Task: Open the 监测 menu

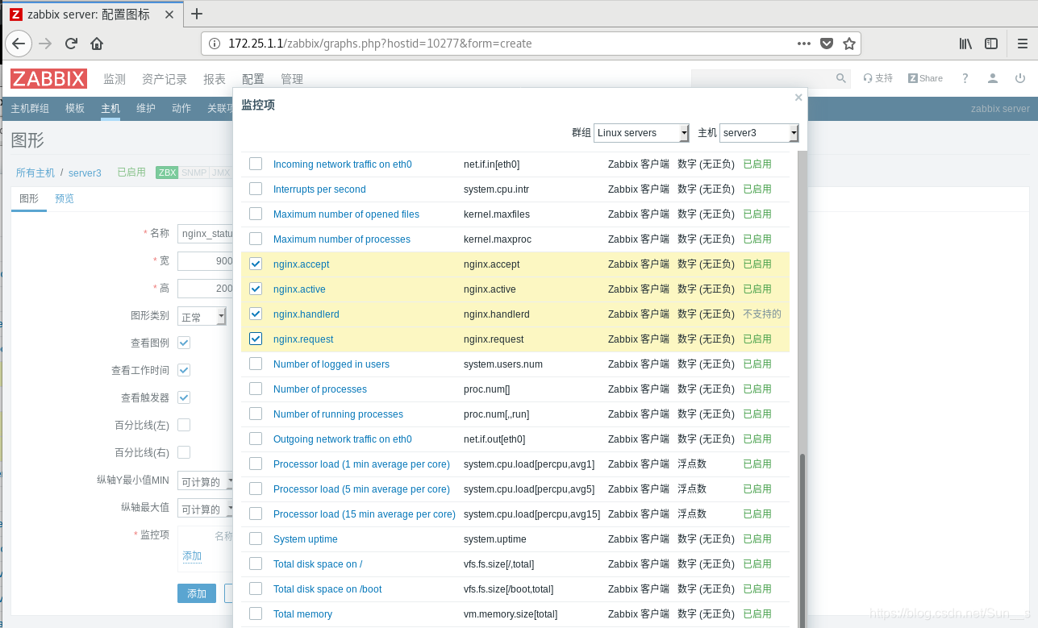Action: [115, 79]
